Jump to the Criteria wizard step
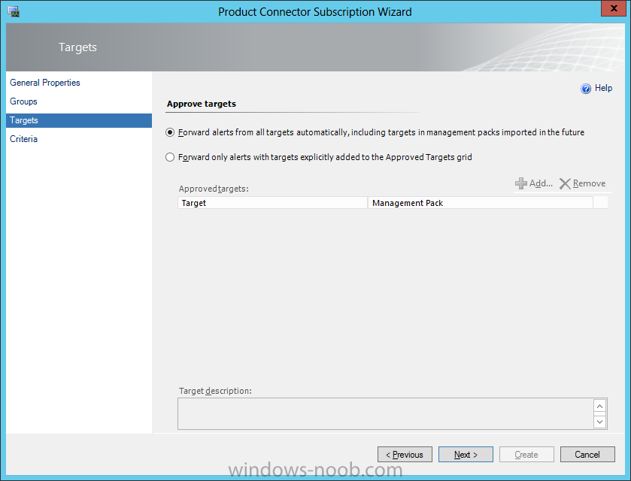This screenshot has height=481, width=631. coord(24,139)
